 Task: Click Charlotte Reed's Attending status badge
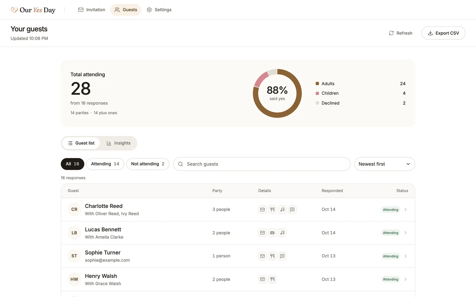point(391,210)
